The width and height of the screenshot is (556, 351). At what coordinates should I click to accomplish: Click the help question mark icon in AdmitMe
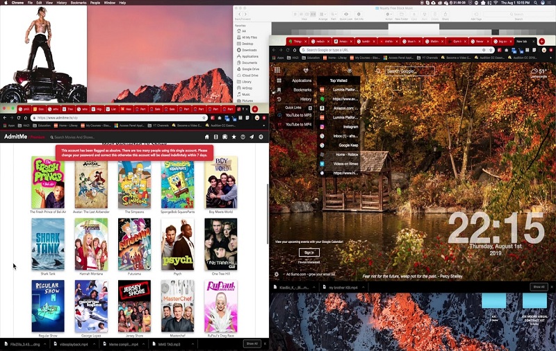pos(243,137)
